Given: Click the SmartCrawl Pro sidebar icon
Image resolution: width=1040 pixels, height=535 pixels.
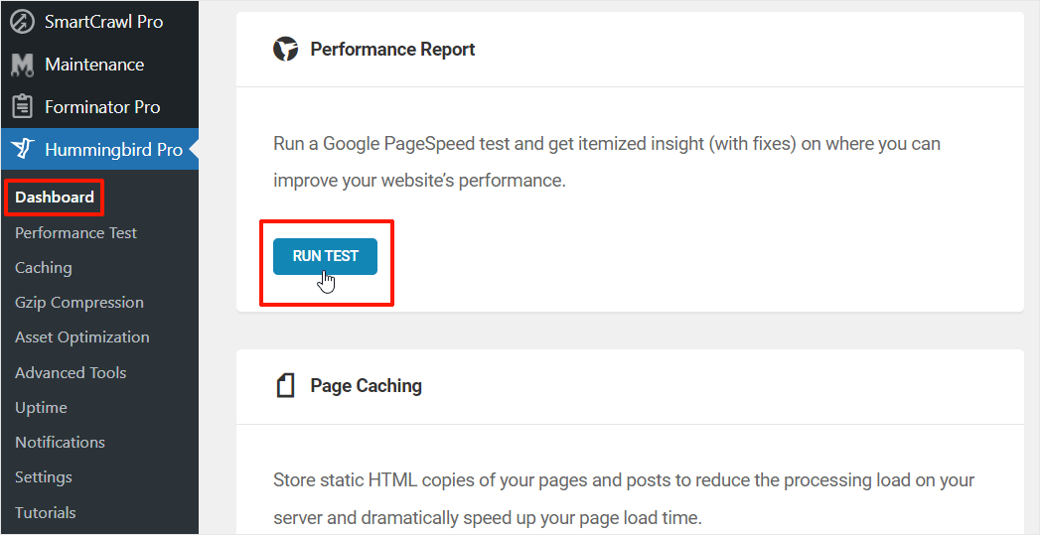Looking at the screenshot, I should pos(23,22).
